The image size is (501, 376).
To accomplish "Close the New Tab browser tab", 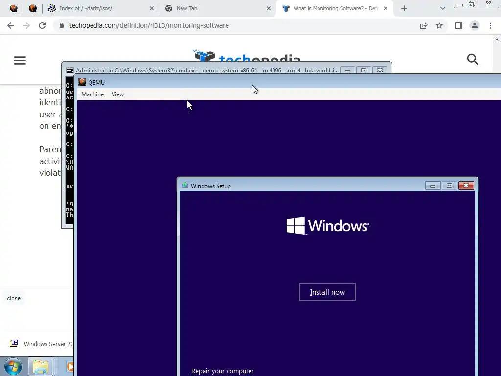I will [269, 9].
